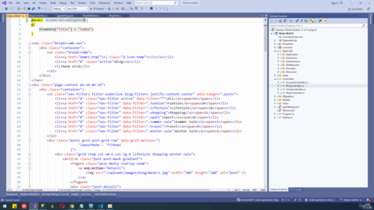
Task: Open the Output panel tab
Action: pyautogui.click(x=75, y=194)
